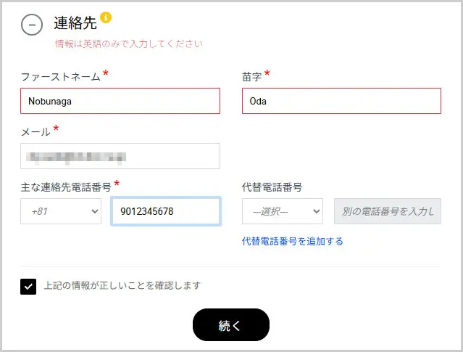The image size is (463, 352).
Task: Click the red English-only input notice text
Action: (129, 44)
